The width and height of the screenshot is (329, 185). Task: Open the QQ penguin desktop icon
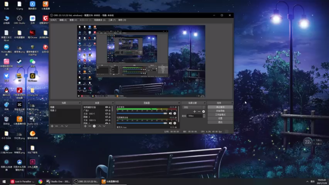6,92
